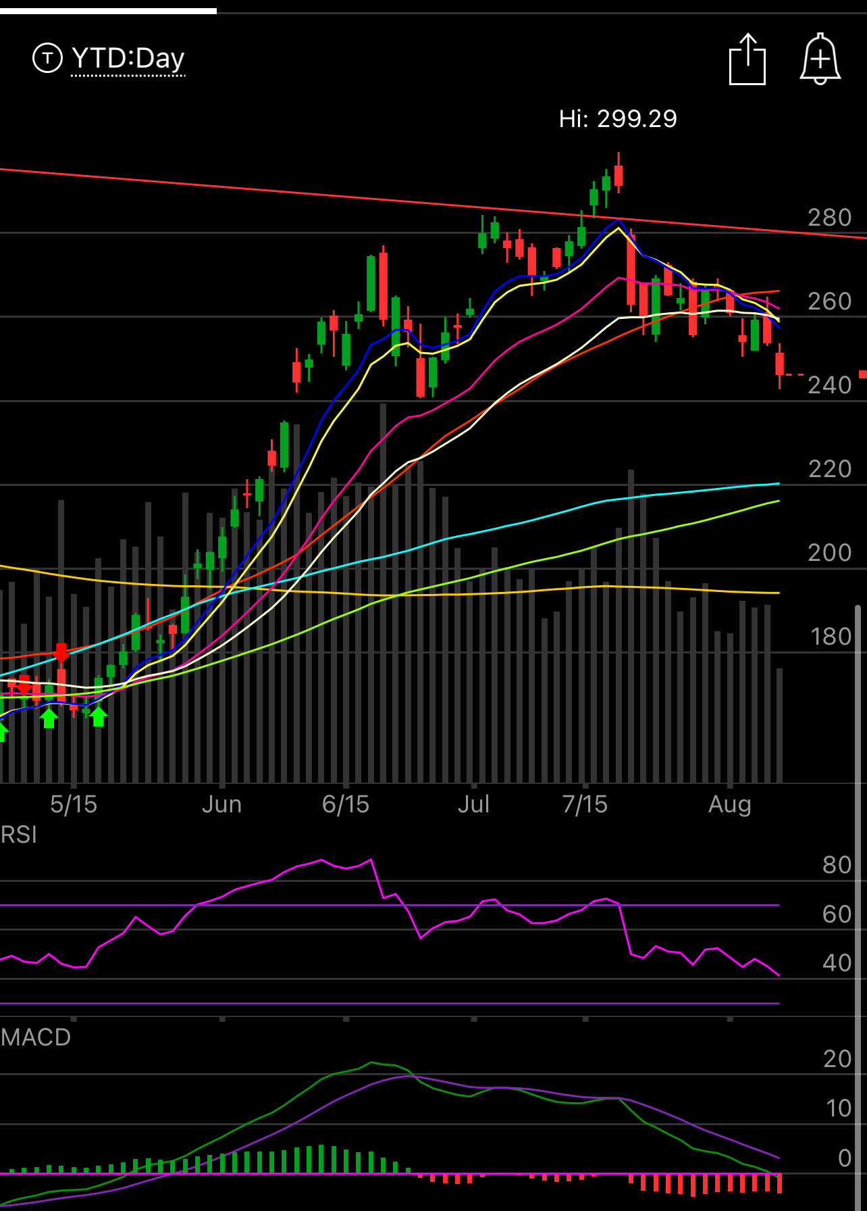Screen dimensions: 867x1211
Task: Open the MACD indicator label
Action: [36, 1037]
